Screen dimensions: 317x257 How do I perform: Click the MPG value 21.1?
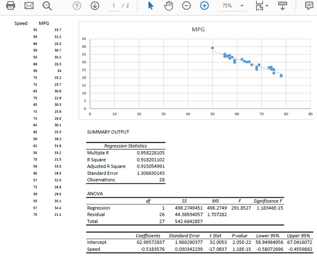pos(58,215)
